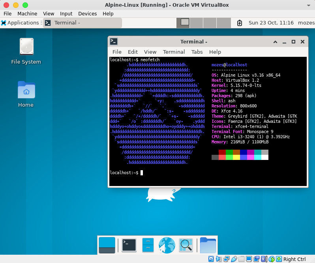Image resolution: width=315 pixels, height=263 pixels.
Task: Open Terminal window's Edit menu
Action: (133, 52)
